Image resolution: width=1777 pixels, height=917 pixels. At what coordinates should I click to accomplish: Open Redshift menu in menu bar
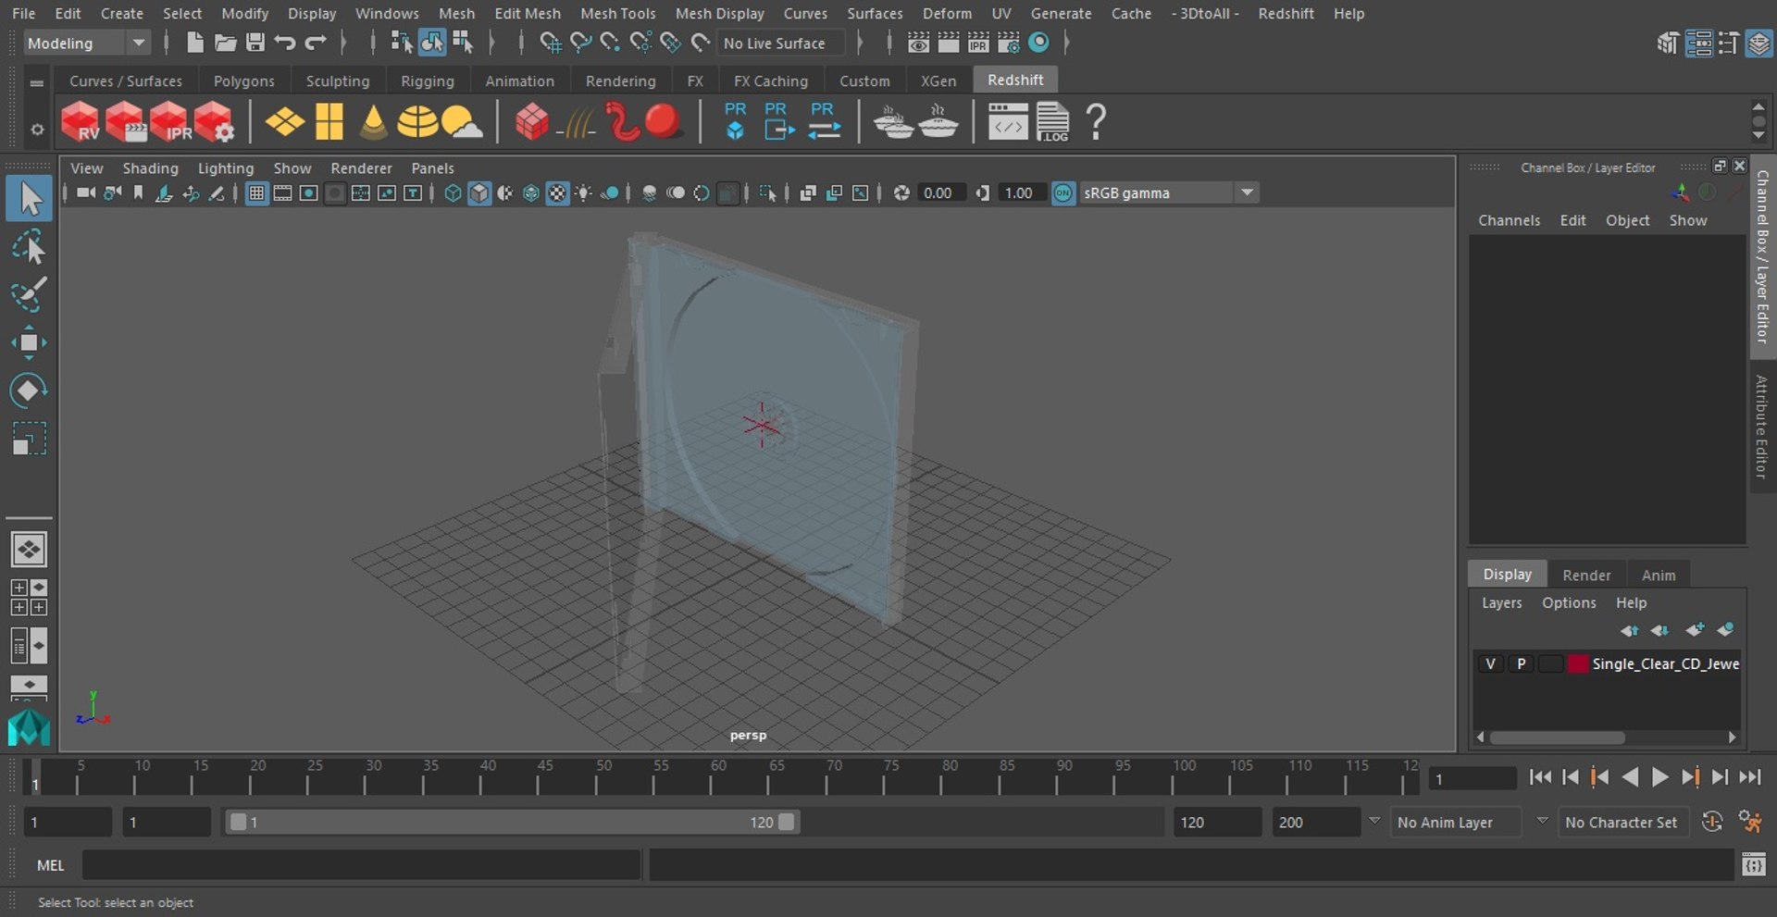click(x=1286, y=13)
